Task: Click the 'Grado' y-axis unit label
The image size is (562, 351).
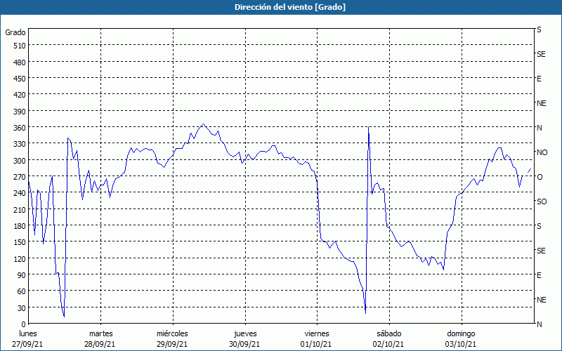Action: [x=15, y=32]
